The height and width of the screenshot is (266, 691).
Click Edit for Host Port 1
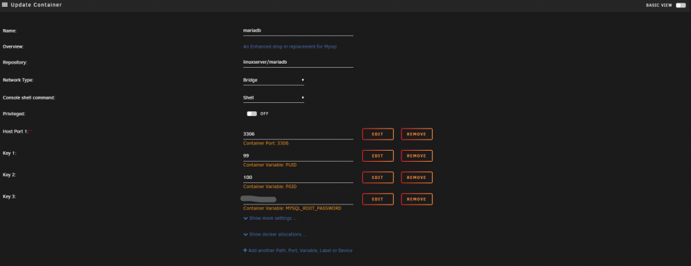coord(378,134)
